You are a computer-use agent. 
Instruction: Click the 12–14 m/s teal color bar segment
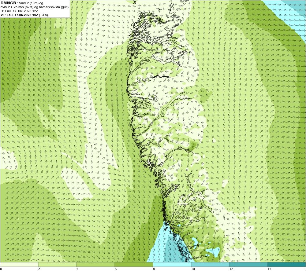tap(248, 265)
